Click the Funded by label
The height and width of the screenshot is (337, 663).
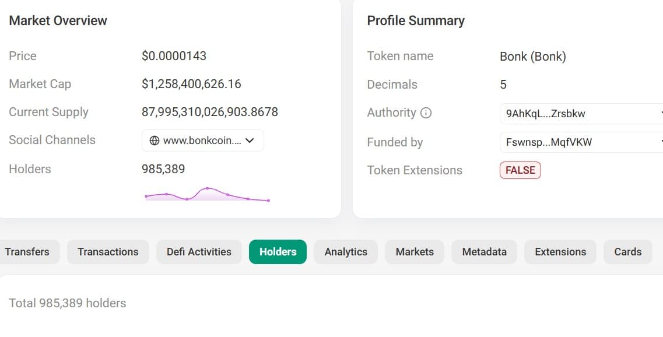coord(395,142)
